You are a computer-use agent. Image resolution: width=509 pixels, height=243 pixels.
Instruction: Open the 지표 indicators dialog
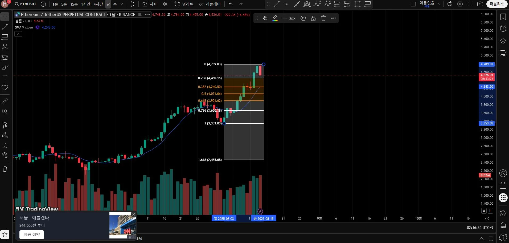click(150, 4)
